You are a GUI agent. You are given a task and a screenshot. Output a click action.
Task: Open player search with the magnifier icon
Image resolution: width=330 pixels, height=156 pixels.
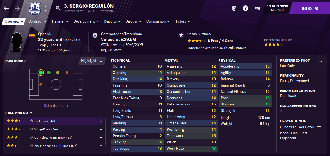[58, 8]
